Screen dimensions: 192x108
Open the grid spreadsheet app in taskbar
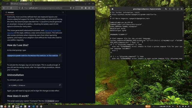(x=25, y=106)
